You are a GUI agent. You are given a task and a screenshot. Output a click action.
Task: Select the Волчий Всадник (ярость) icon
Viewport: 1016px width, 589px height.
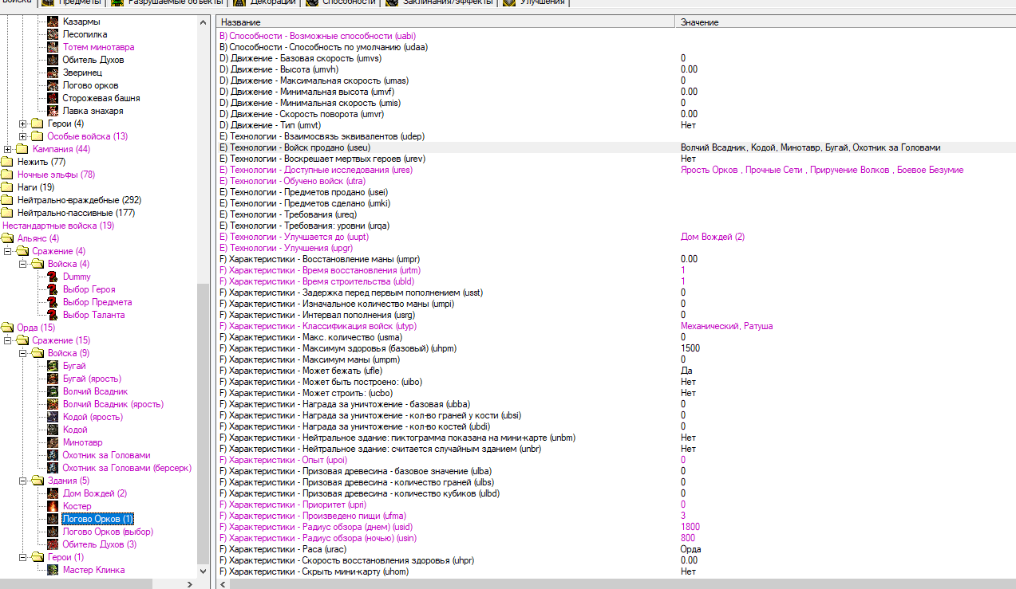(53, 404)
